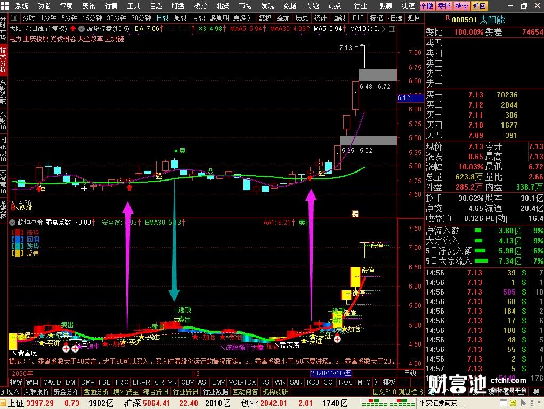Click the R mark beside 000591
Screen dimensions: 544x409
pyautogui.click(x=447, y=18)
